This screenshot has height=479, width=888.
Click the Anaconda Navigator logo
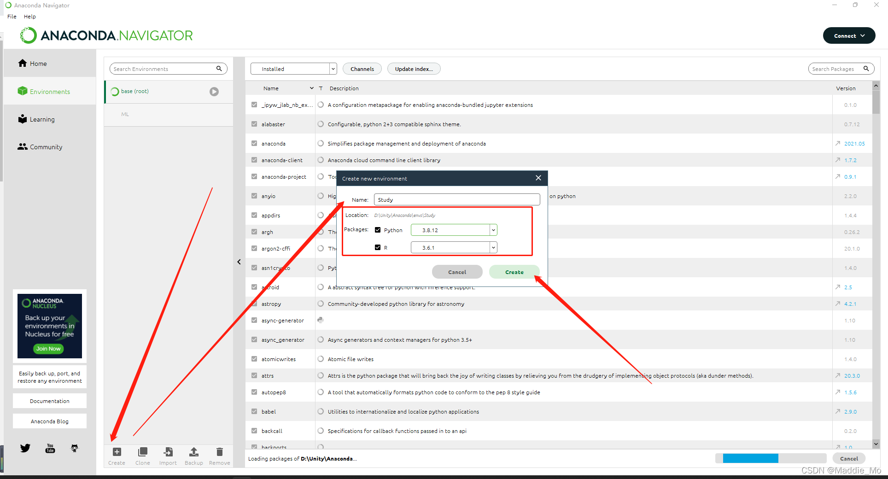click(x=106, y=35)
